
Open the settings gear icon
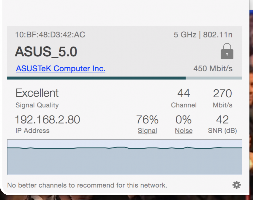[237, 185]
